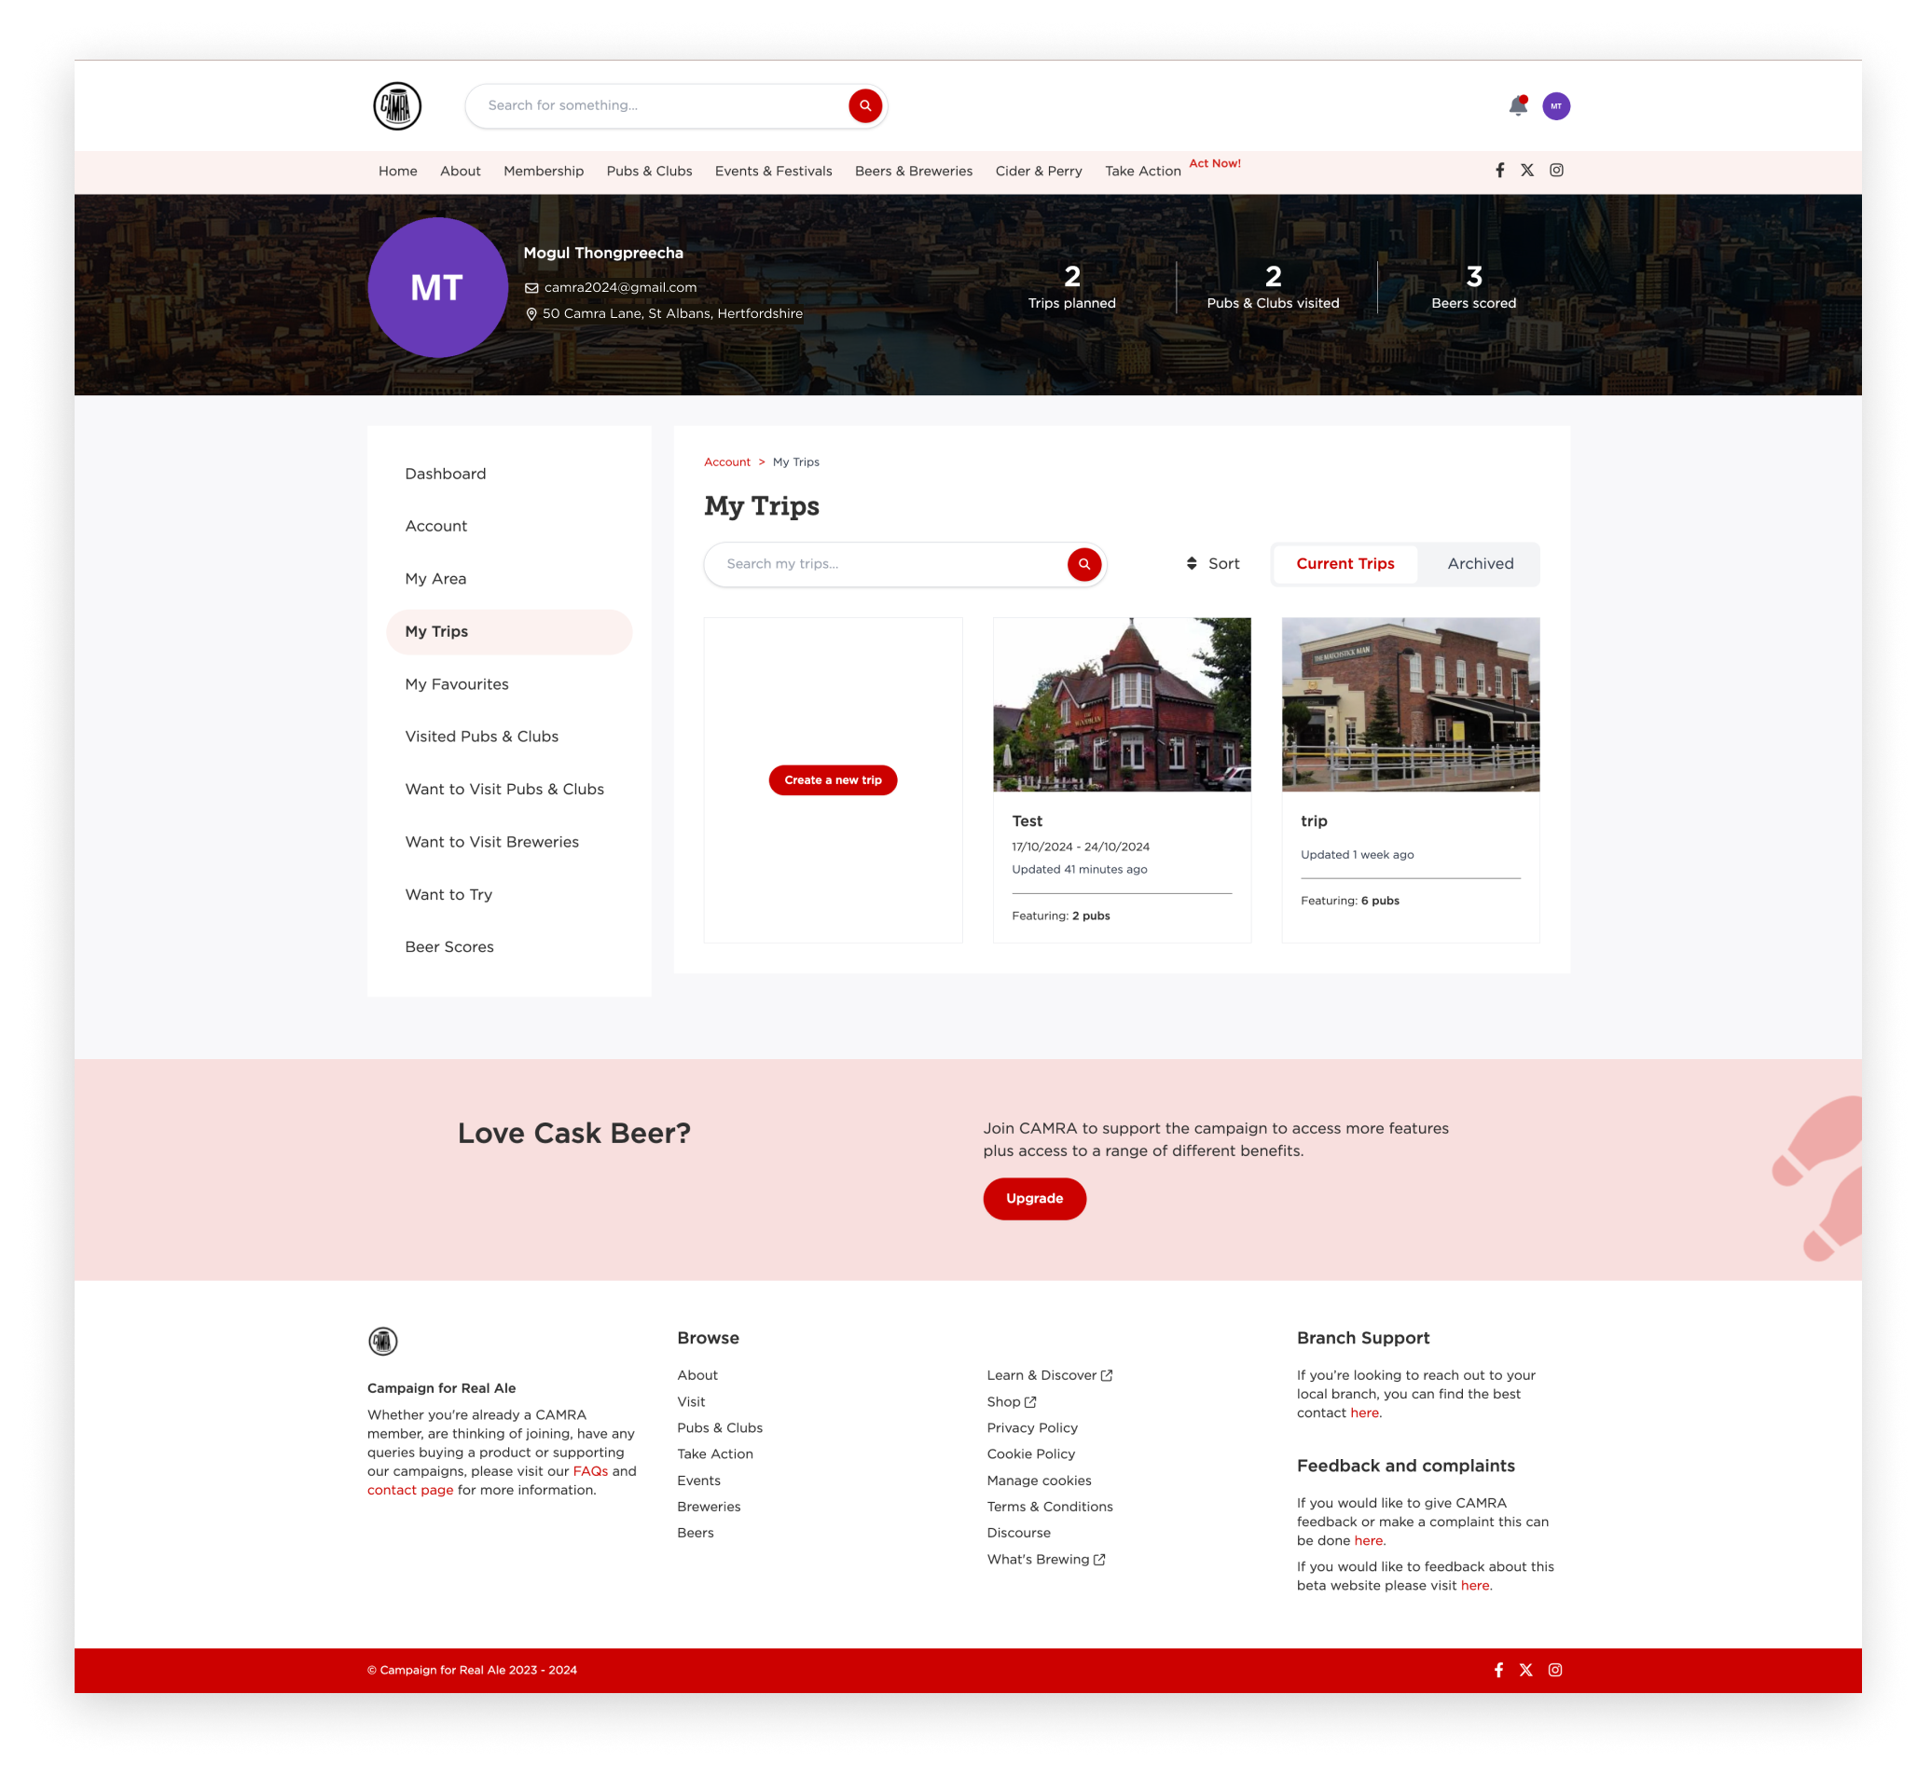
Task: Click the small MT avatar in the header
Action: coord(1556,105)
